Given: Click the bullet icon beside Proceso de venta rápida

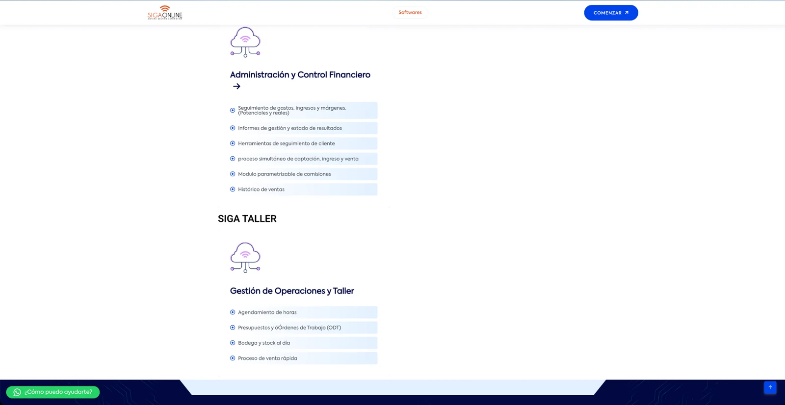Looking at the screenshot, I should tap(233, 358).
